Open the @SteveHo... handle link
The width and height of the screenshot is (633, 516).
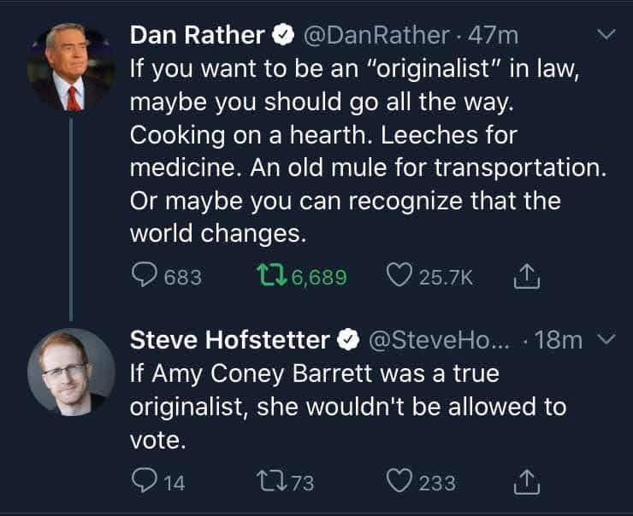tap(440, 340)
